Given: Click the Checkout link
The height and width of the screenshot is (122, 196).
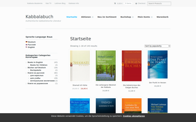Looking at the screenshot, I should 141,3.
